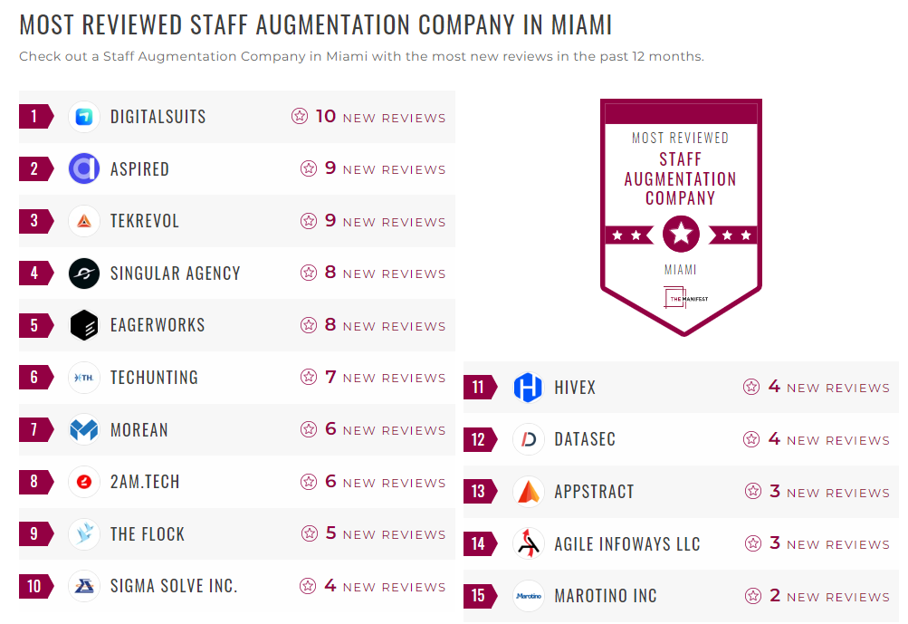Open the Sigma Solve Inc. listing

[x=174, y=586]
